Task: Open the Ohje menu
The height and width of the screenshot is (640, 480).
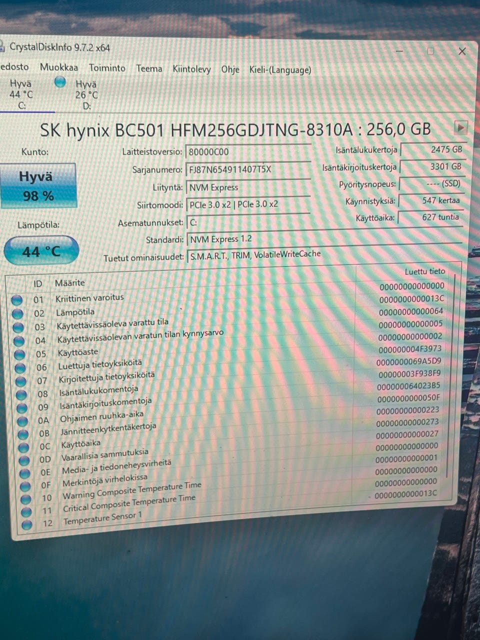Action: pos(230,69)
